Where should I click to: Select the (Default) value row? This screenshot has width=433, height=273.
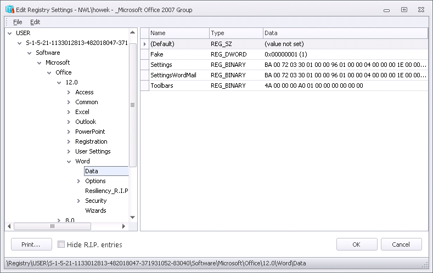point(284,44)
